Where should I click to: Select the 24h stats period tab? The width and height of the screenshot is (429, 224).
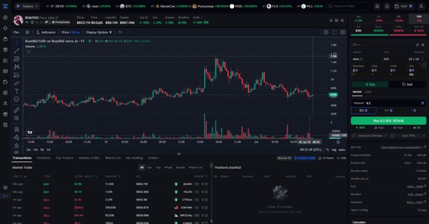419,18
